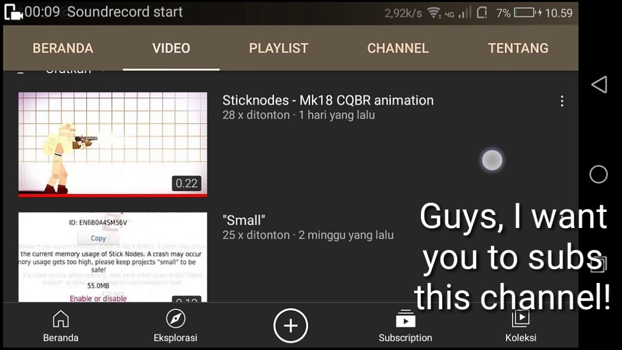This screenshot has width=622, height=350.
Task: Tap the 0.22 duration badge
Action: 187,183
